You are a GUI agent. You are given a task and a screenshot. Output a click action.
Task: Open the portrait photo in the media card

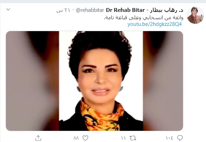click(x=101, y=81)
